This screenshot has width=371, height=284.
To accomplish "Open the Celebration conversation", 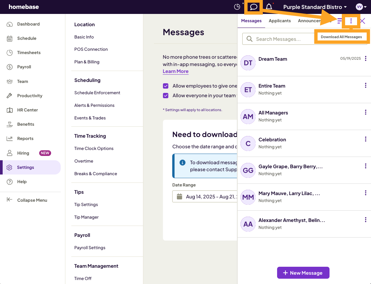I will tap(304, 143).
